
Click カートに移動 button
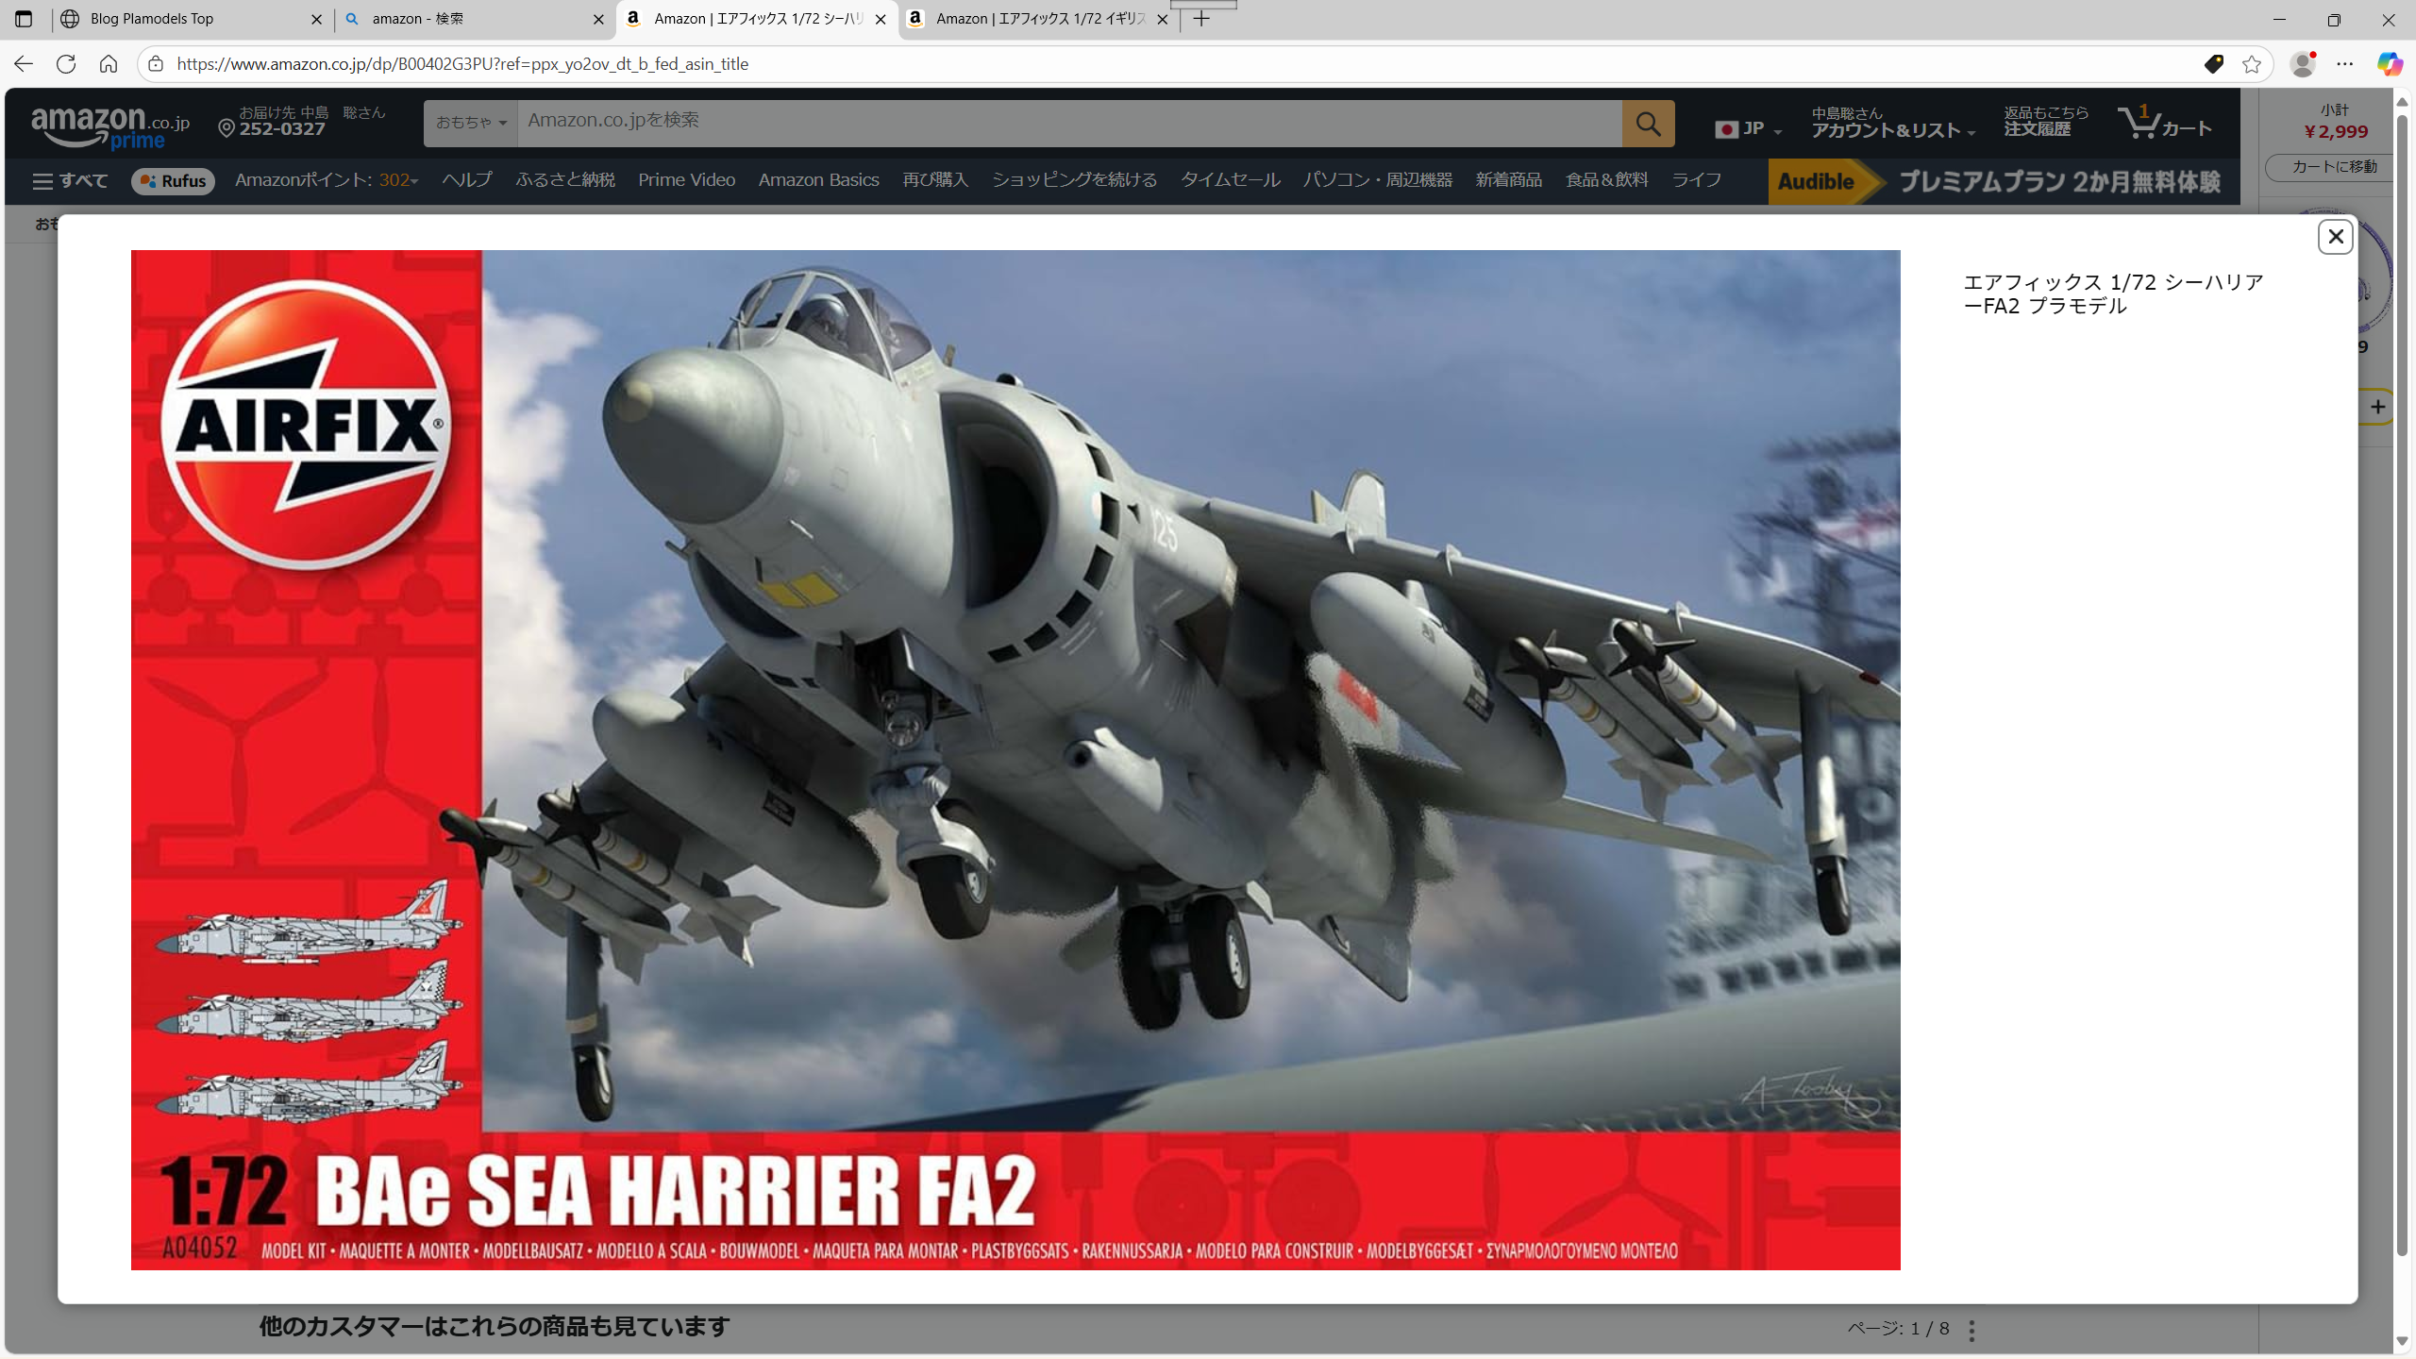[2333, 167]
